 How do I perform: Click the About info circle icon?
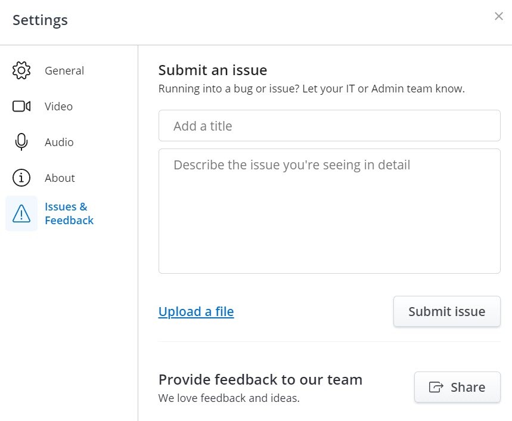[21, 178]
